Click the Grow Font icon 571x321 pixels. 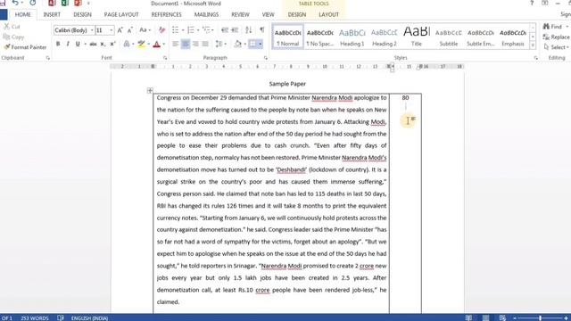pos(120,30)
